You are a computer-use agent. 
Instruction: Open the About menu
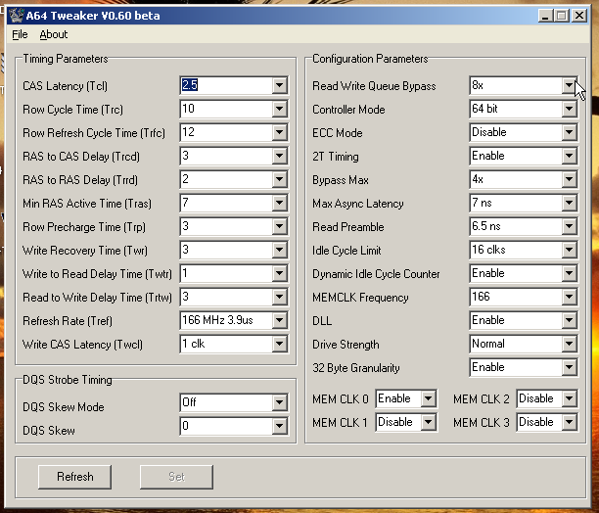[x=54, y=35]
